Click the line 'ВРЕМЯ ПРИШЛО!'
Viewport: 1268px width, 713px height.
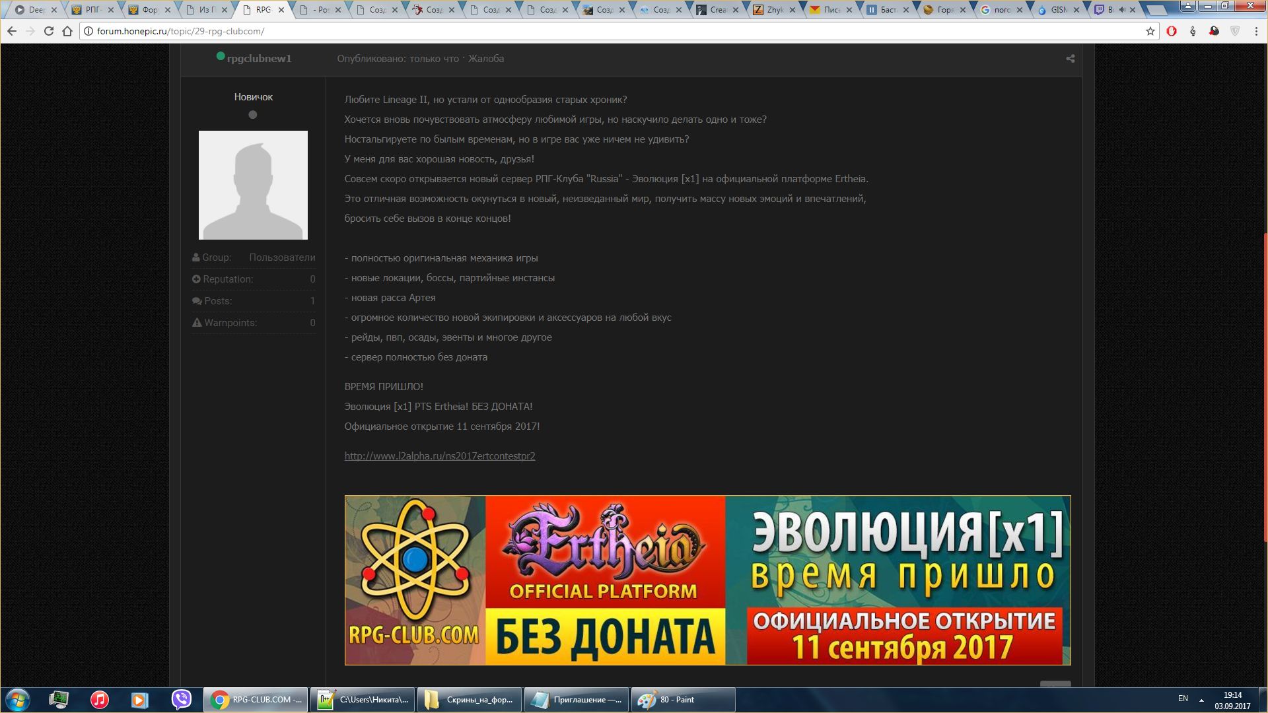384,387
